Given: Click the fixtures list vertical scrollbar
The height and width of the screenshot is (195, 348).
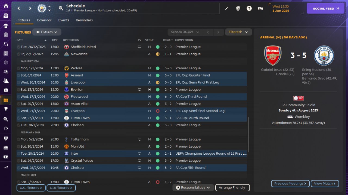Looking at the screenshot, I should 248,135.
